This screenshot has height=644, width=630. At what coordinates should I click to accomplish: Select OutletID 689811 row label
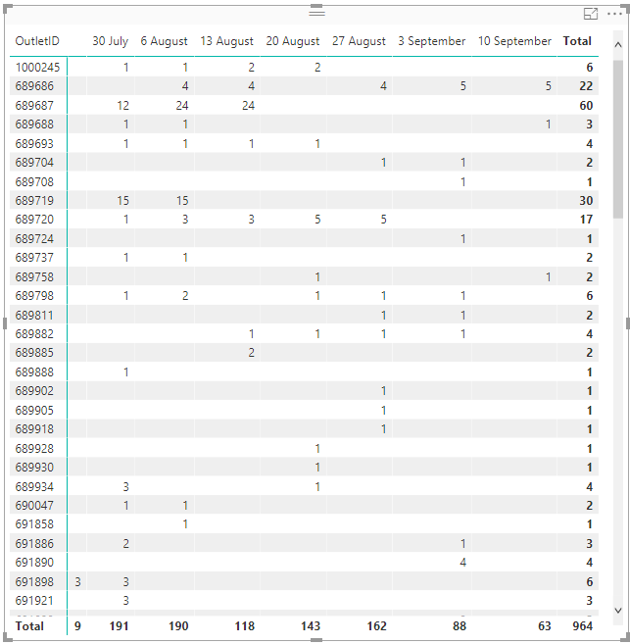coord(34,315)
